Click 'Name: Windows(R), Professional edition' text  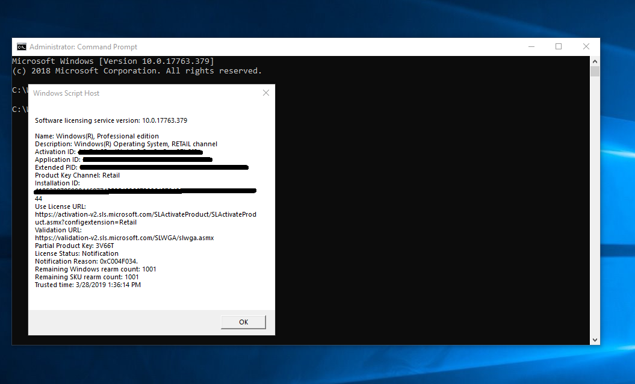click(x=97, y=136)
